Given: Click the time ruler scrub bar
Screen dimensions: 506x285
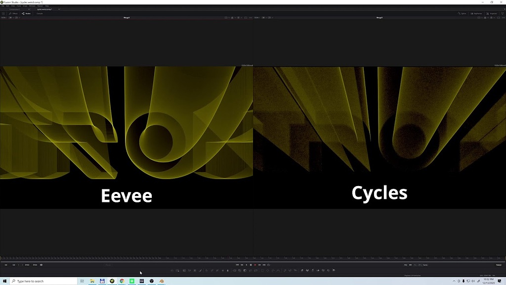Looking at the screenshot, I should [x=253, y=258].
